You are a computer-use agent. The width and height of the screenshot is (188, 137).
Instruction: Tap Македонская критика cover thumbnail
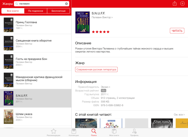(9, 80)
